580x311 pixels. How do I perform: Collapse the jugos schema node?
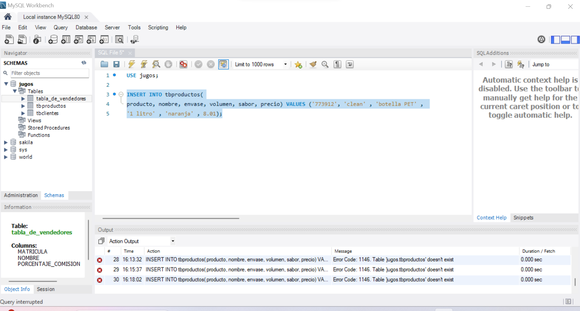[6, 84]
